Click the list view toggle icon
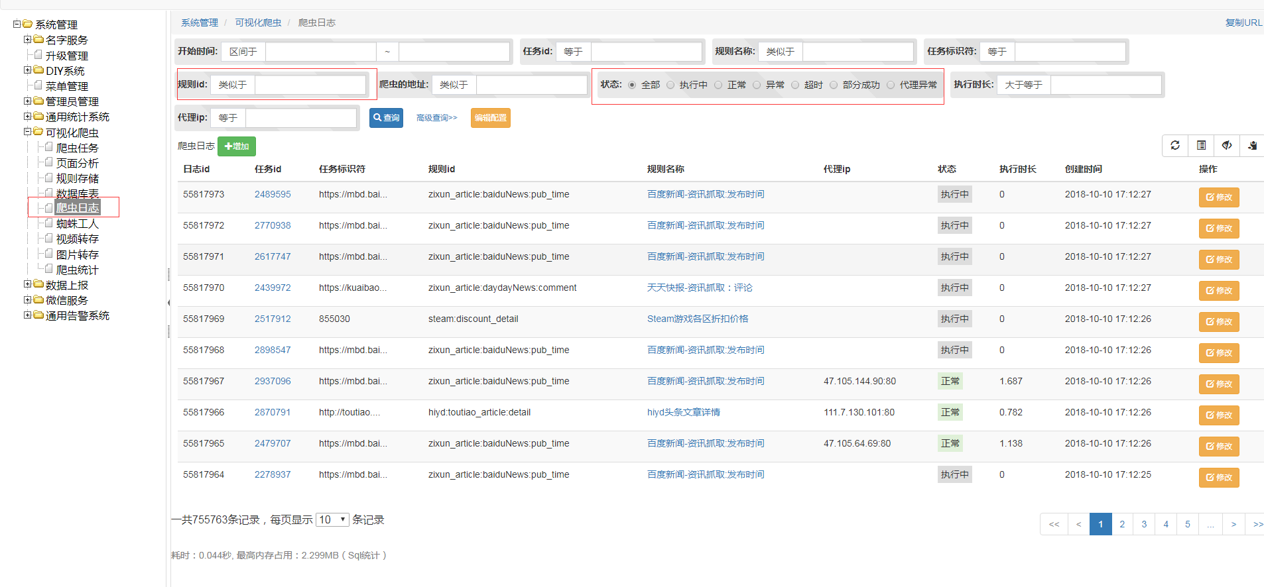1264x587 pixels. pyautogui.click(x=1201, y=145)
